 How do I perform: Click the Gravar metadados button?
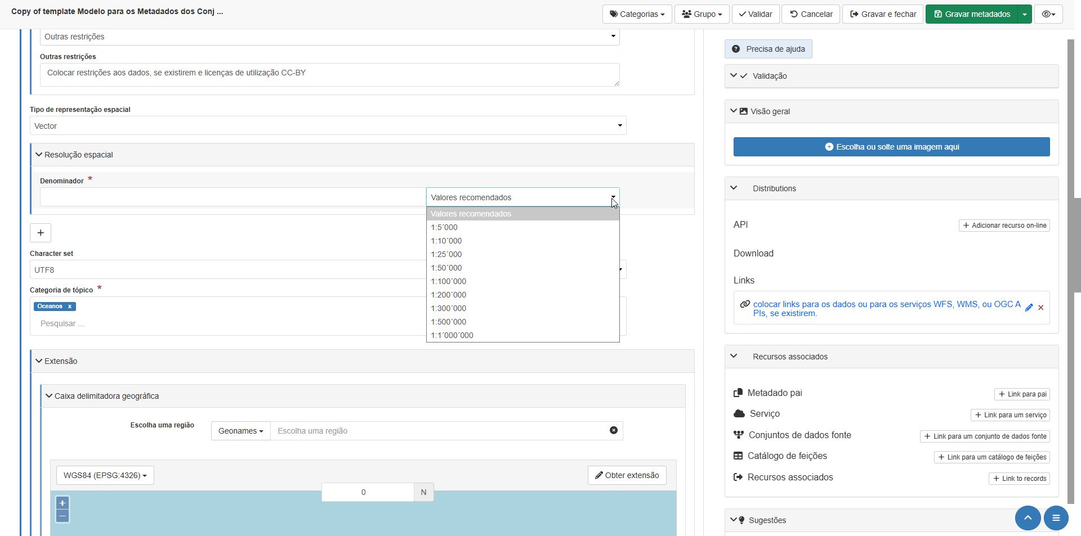point(971,14)
